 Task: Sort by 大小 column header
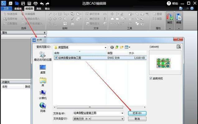[x=137, y=53]
